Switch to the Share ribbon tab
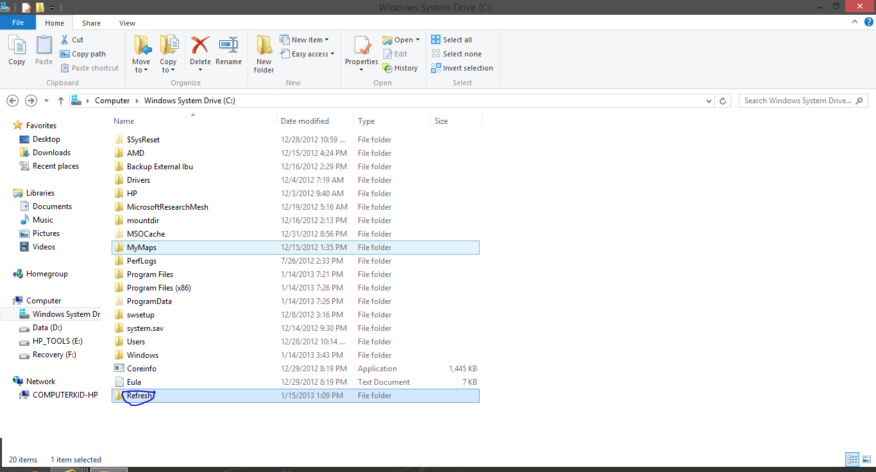Viewport: 876px width, 472px height. point(91,23)
